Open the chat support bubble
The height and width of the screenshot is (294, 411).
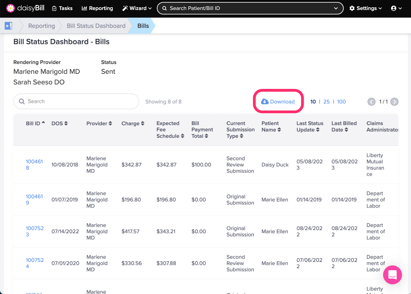(392, 275)
